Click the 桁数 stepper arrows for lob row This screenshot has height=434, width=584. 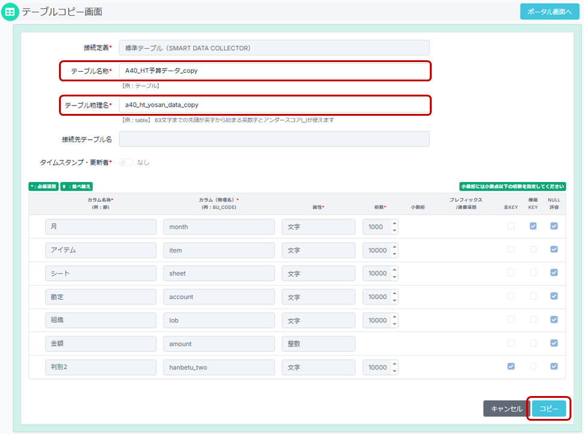click(x=394, y=320)
